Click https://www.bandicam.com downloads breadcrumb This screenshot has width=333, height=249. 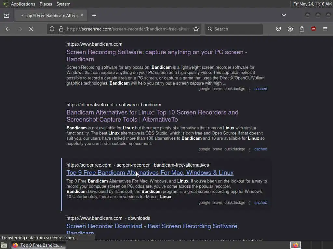(x=108, y=218)
